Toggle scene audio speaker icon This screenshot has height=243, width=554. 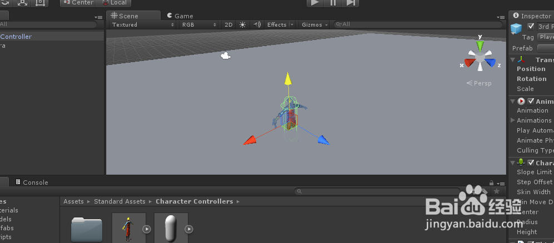click(257, 24)
